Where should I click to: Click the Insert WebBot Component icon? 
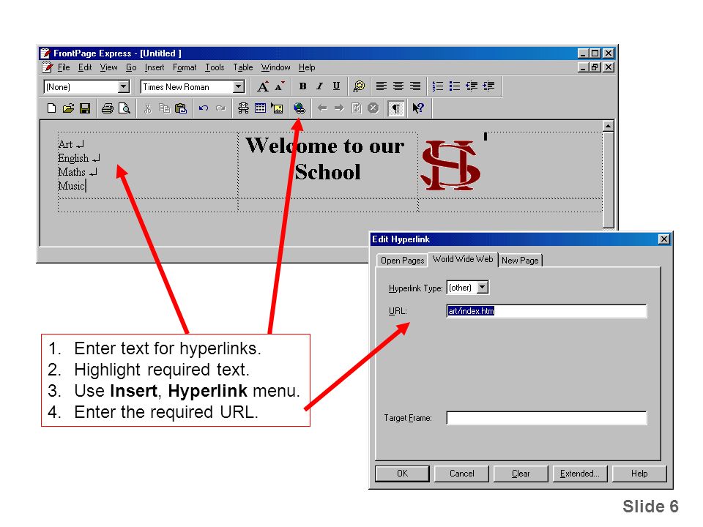(243, 108)
